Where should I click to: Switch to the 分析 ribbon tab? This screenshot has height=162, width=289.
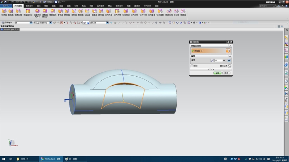pyautogui.click(x=76, y=6)
